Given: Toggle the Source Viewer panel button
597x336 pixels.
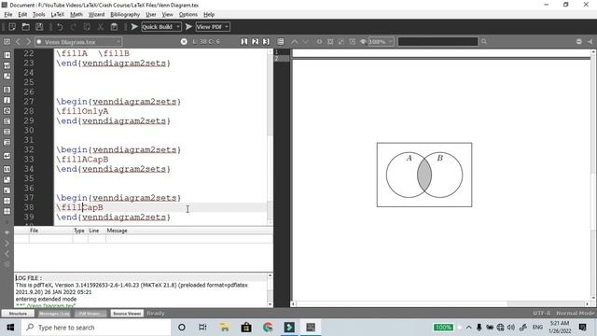Looking at the screenshot, I should tap(127, 314).
